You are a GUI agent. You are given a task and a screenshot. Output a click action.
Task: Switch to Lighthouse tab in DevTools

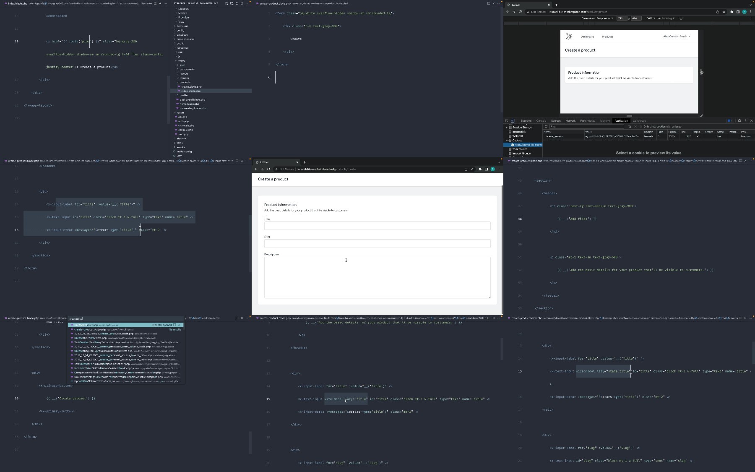click(639, 120)
